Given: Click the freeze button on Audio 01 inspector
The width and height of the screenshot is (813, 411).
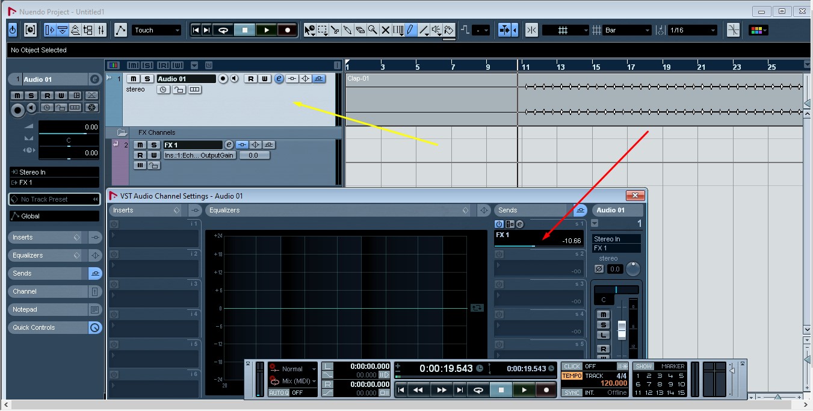Looking at the screenshot, I should [92, 108].
